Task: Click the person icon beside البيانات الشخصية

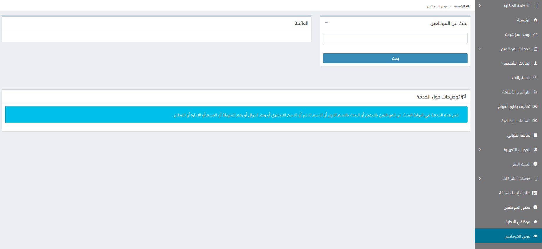Action: [x=535, y=63]
